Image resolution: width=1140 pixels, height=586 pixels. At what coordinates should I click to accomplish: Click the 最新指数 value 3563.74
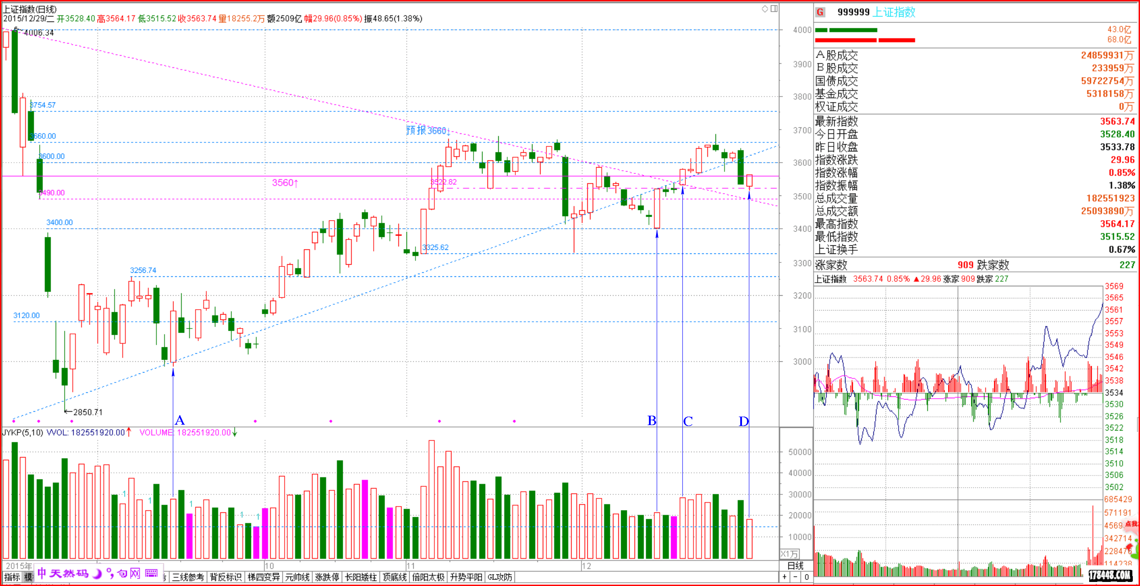pos(1118,121)
